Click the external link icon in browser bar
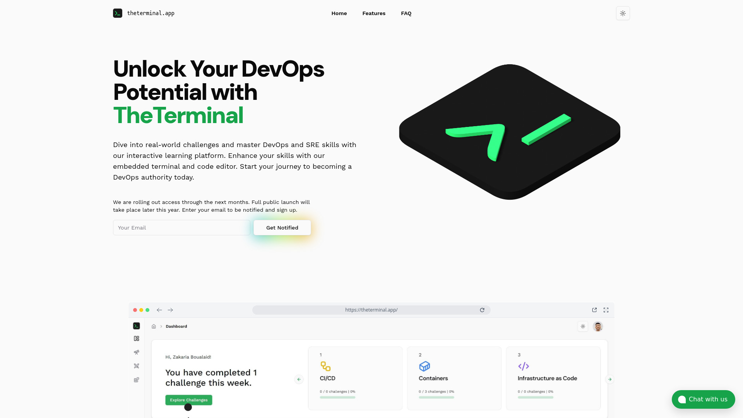Viewport: 743px width, 418px height. point(594,310)
